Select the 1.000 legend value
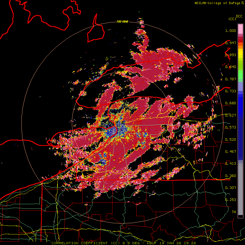This screenshot has width=245, height=245. click(231, 30)
